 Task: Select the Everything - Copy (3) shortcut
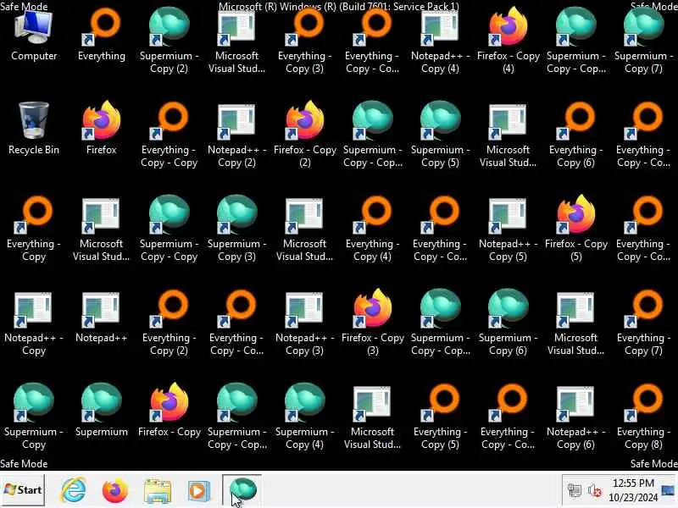click(305, 41)
